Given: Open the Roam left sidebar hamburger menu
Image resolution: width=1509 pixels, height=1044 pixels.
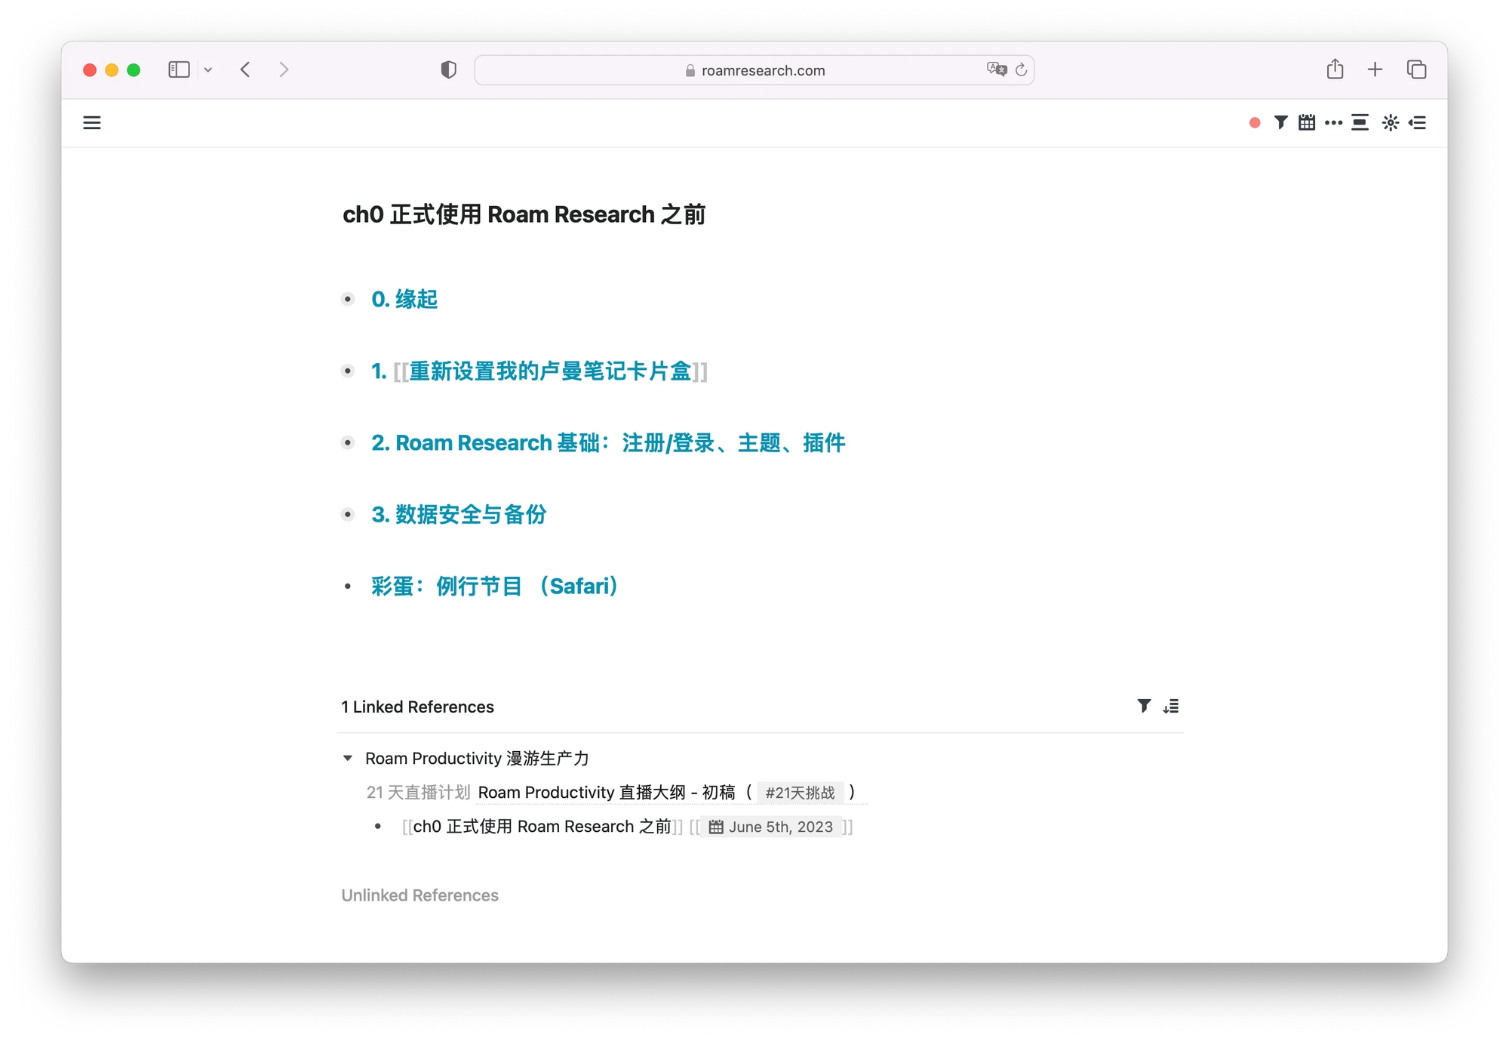Looking at the screenshot, I should [91, 122].
